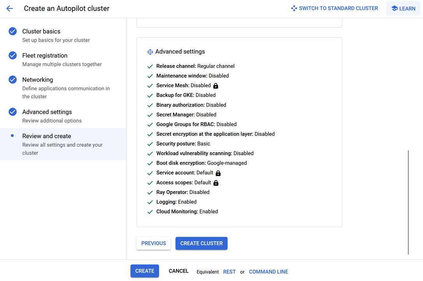Click the green check beside Maintenance window
The width and height of the screenshot is (423, 281).
click(150, 76)
